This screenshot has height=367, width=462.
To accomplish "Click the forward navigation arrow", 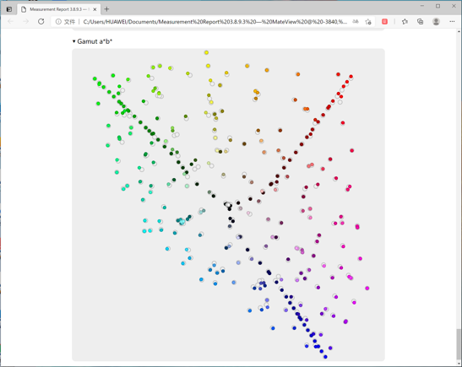I will pyautogui.click(x=26, y=21).
